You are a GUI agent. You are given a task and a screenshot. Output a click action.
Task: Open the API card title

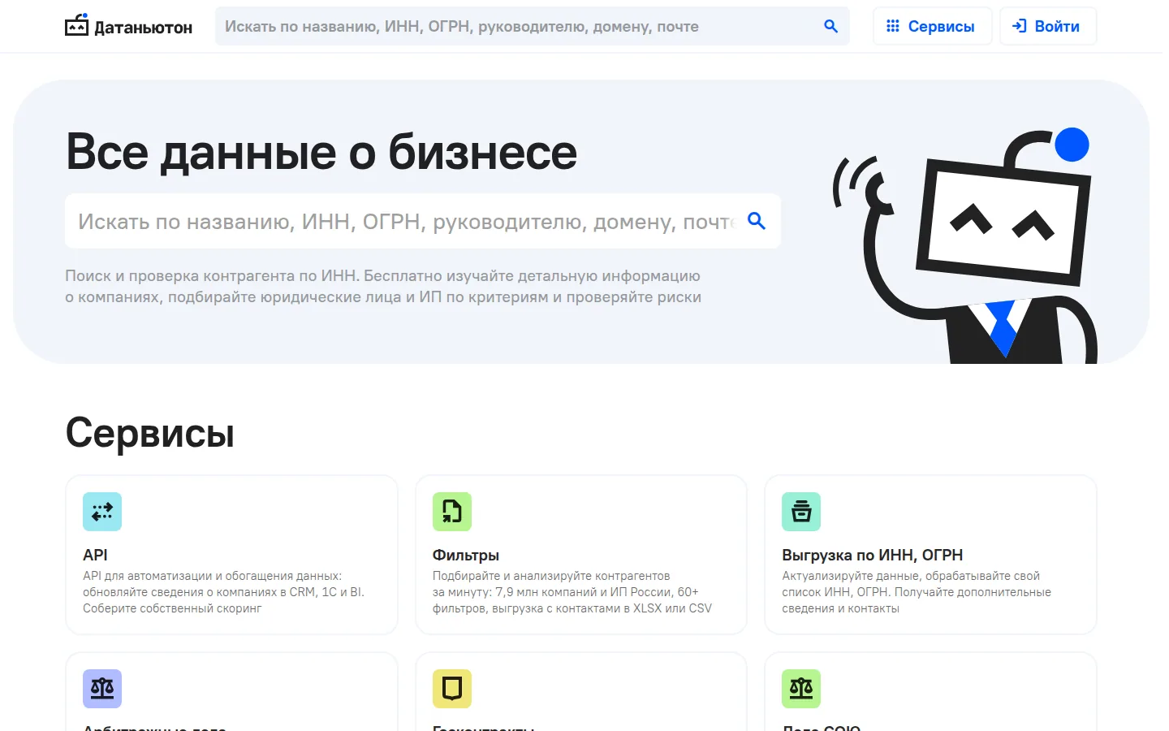[95, 555]
